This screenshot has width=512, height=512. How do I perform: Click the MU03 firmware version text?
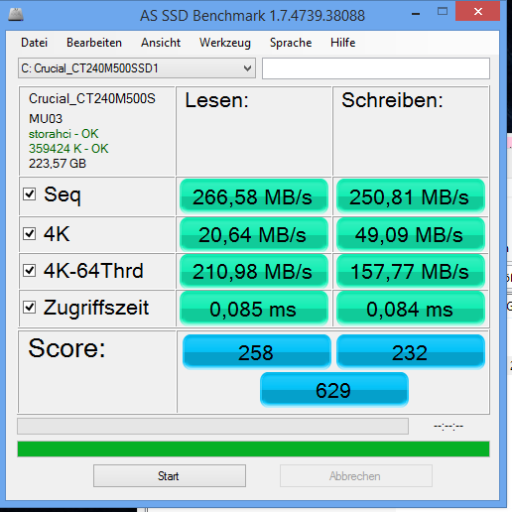point(46,119)
